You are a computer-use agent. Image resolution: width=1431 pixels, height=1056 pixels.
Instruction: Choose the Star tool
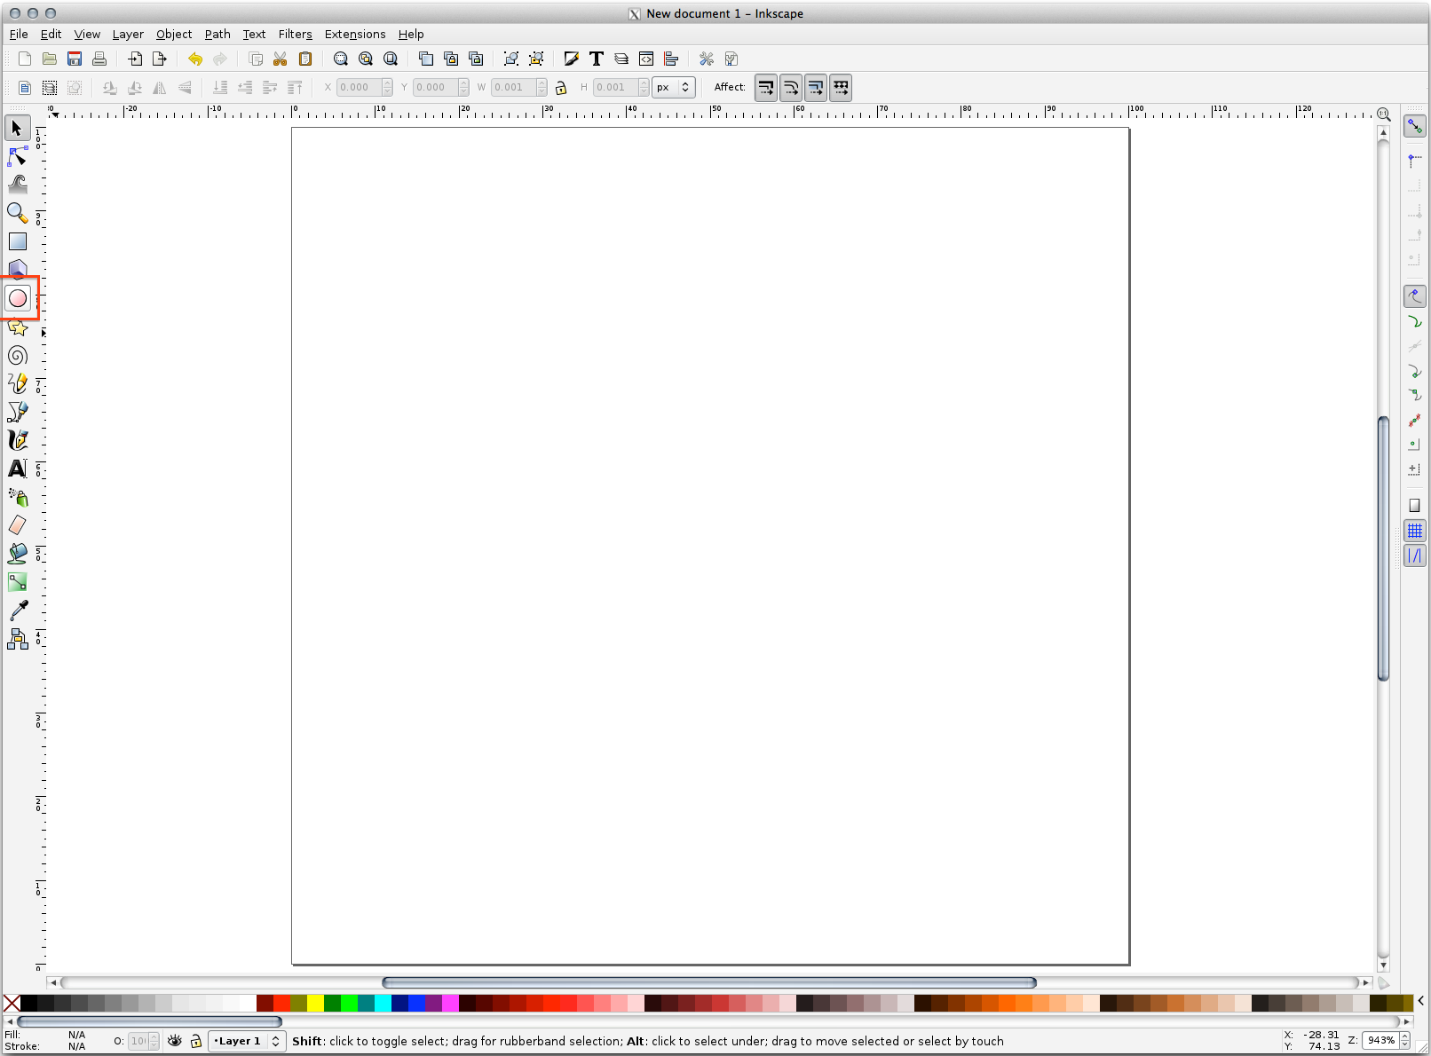[x=18, y=327]
